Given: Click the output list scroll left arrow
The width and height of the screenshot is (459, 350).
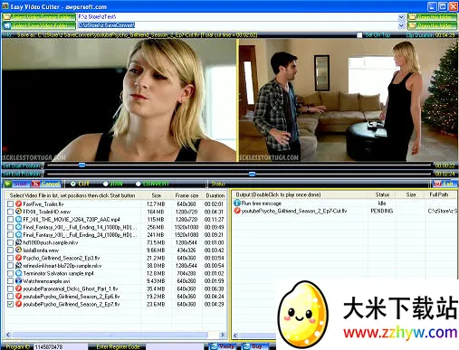Looking at the screenshot, I should 235,336.
